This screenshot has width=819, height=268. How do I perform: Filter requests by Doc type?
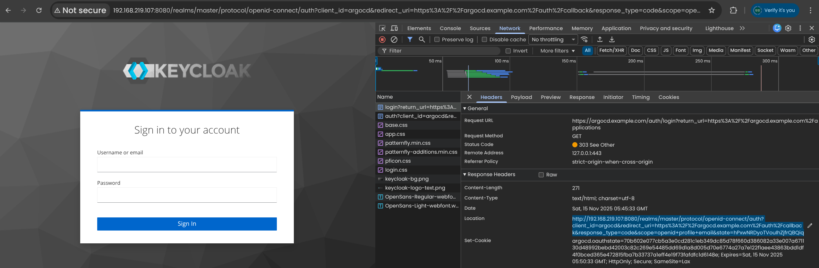pyautogui.click(x=635, y=50)
